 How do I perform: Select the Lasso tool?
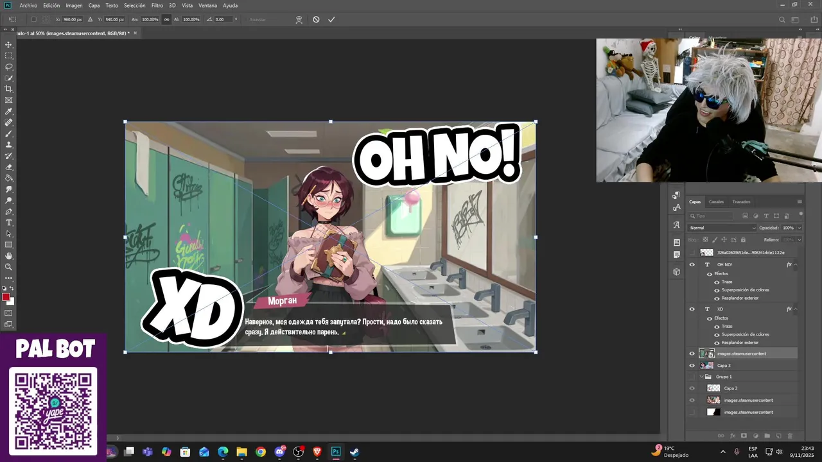(8, 67)
